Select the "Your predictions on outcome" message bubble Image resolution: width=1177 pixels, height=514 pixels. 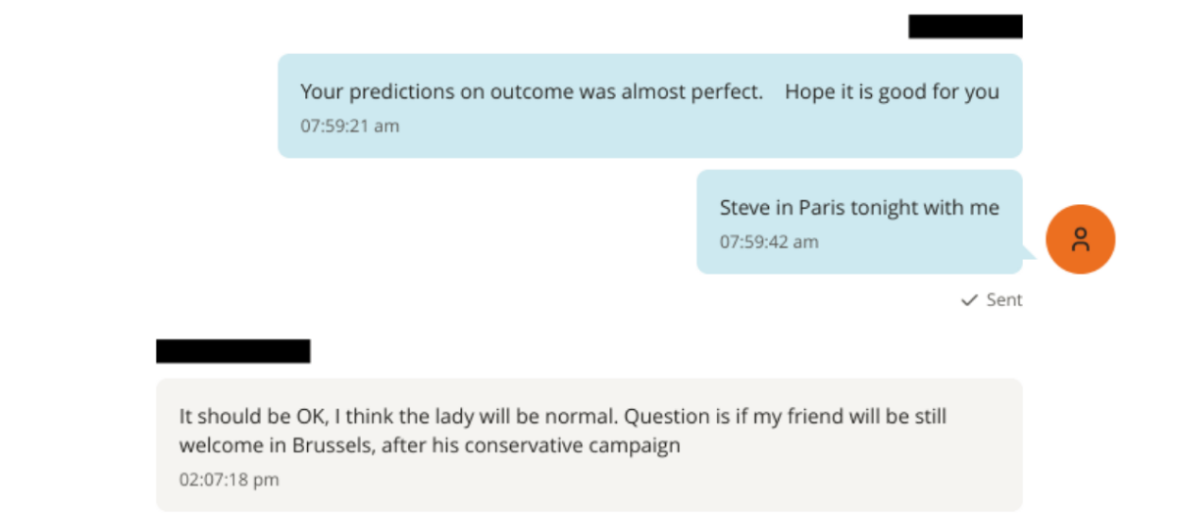click(649, 106)
